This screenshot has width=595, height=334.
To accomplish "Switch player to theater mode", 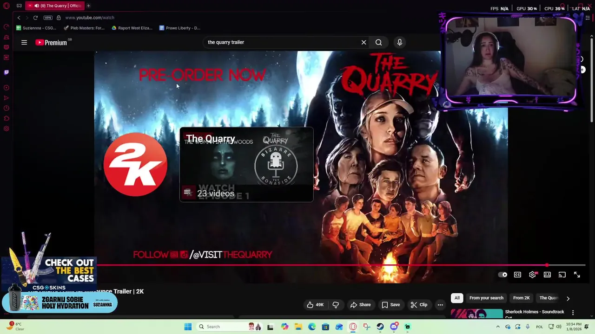I will coord(547,275).
